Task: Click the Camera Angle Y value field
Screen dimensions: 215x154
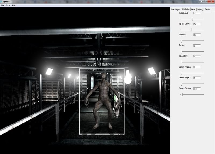Action: tap(197, 78)
